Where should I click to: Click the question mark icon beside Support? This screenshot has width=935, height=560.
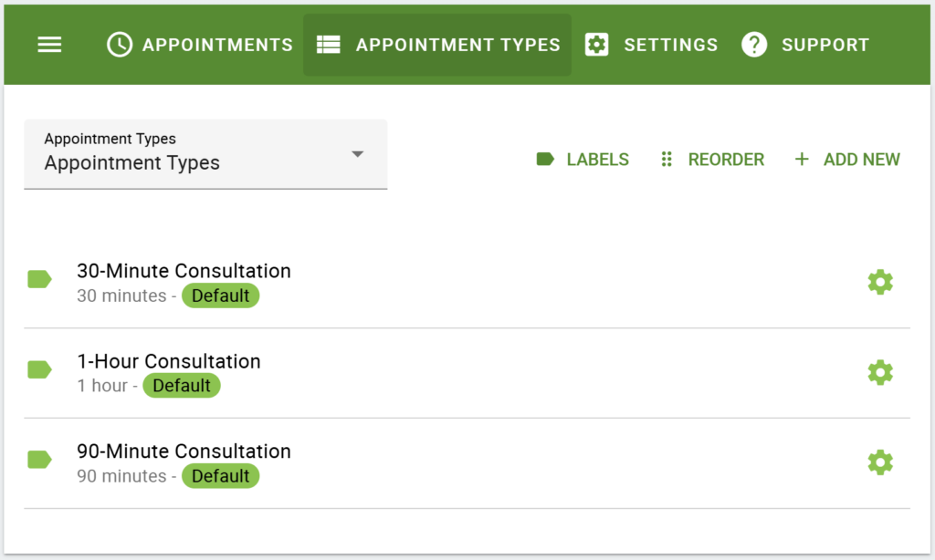click(754, 44)
